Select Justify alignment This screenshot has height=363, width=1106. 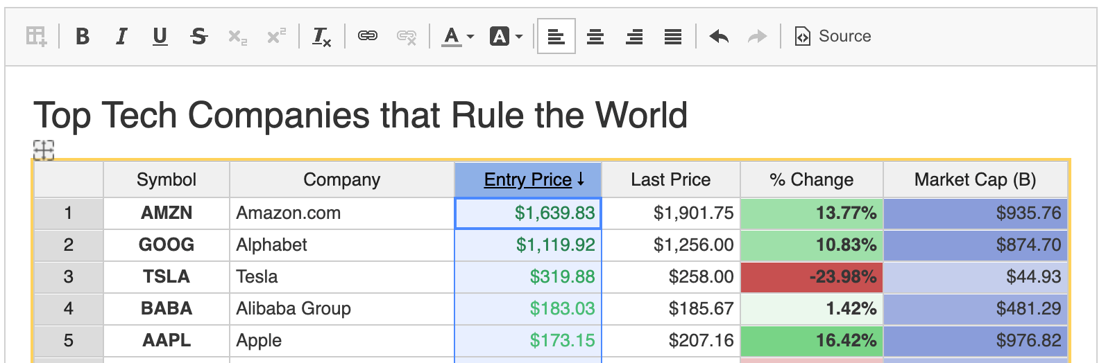[x=673, y=36]
